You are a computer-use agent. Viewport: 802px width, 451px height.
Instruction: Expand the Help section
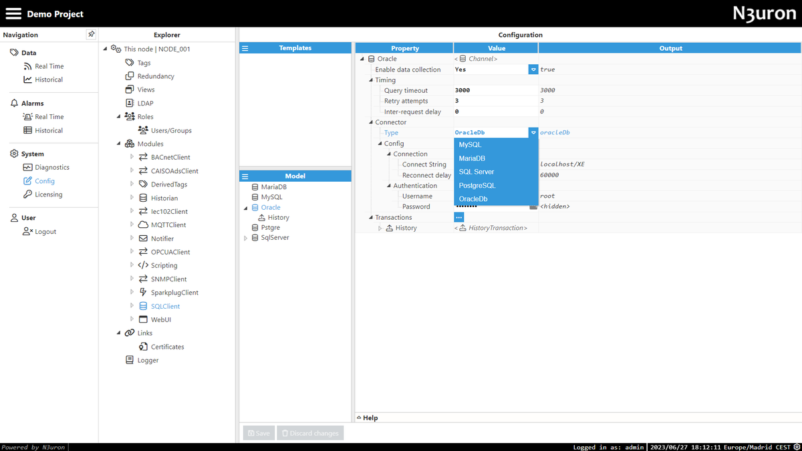(367, 418)
